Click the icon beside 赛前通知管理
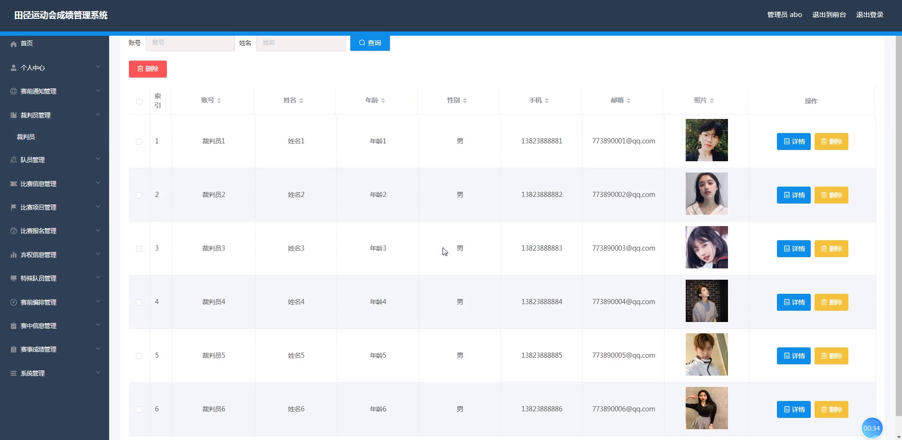Viewport: 902px width, 440px height. click(14, 91)
